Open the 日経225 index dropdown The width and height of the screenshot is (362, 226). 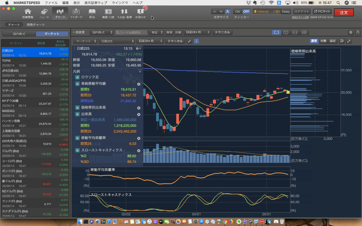[117, 41]
